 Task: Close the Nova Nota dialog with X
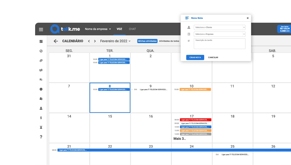(247, 18)
